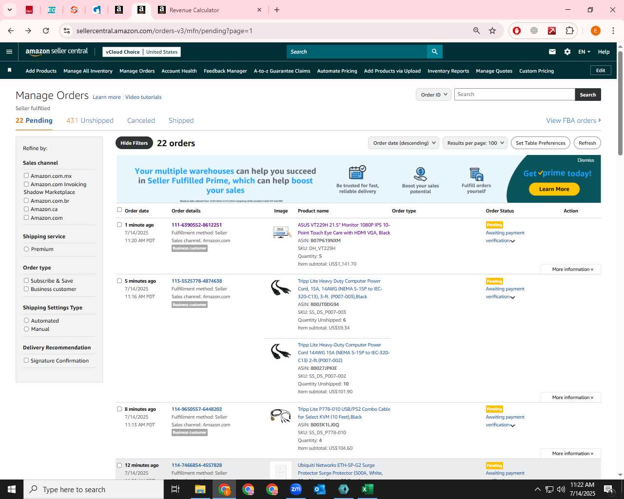Click the browser zoom magnifier icon
The width and height of the screenshot is (624, 499).
pos(477,31)
